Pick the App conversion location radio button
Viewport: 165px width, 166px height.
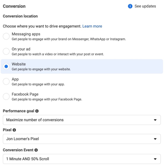point(6,81)
